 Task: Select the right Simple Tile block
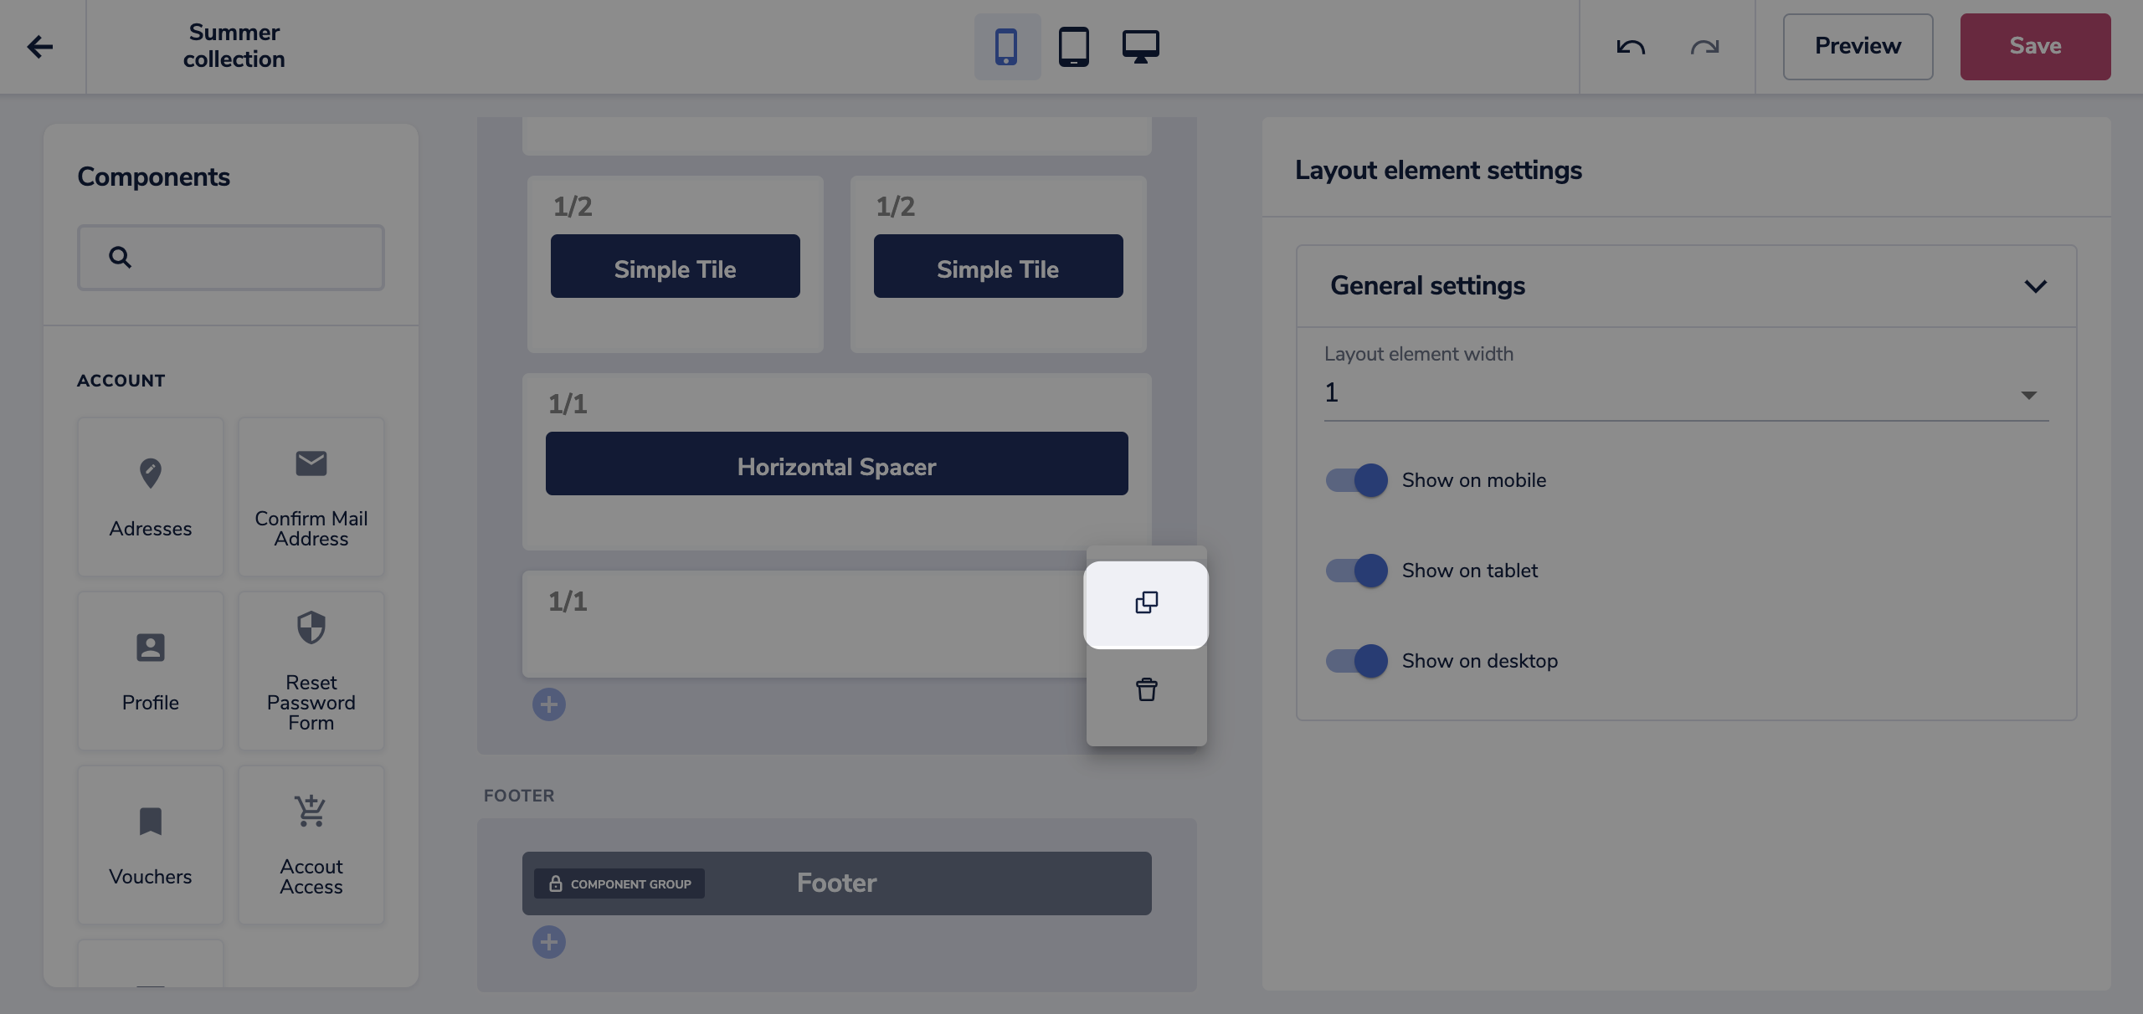pos(998,266)
